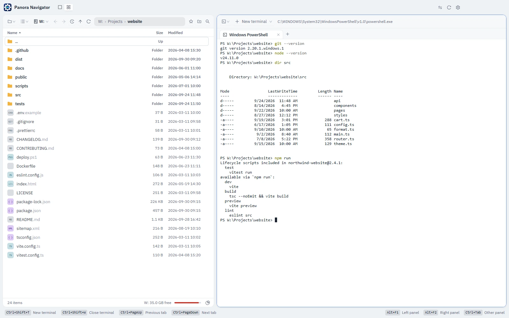This screenshot has height=318, width=509.
Task: Click the refresh icon in the title bar
Action: (x=449, y=8)
